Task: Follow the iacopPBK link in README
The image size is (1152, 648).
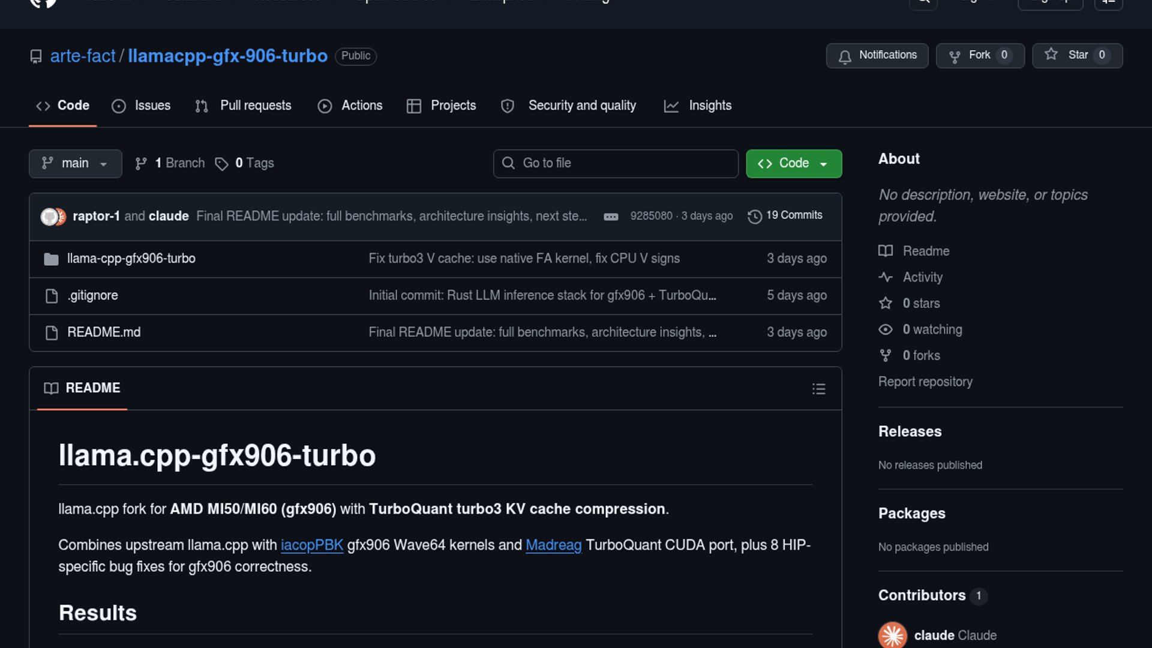Action: coord(311,545)
